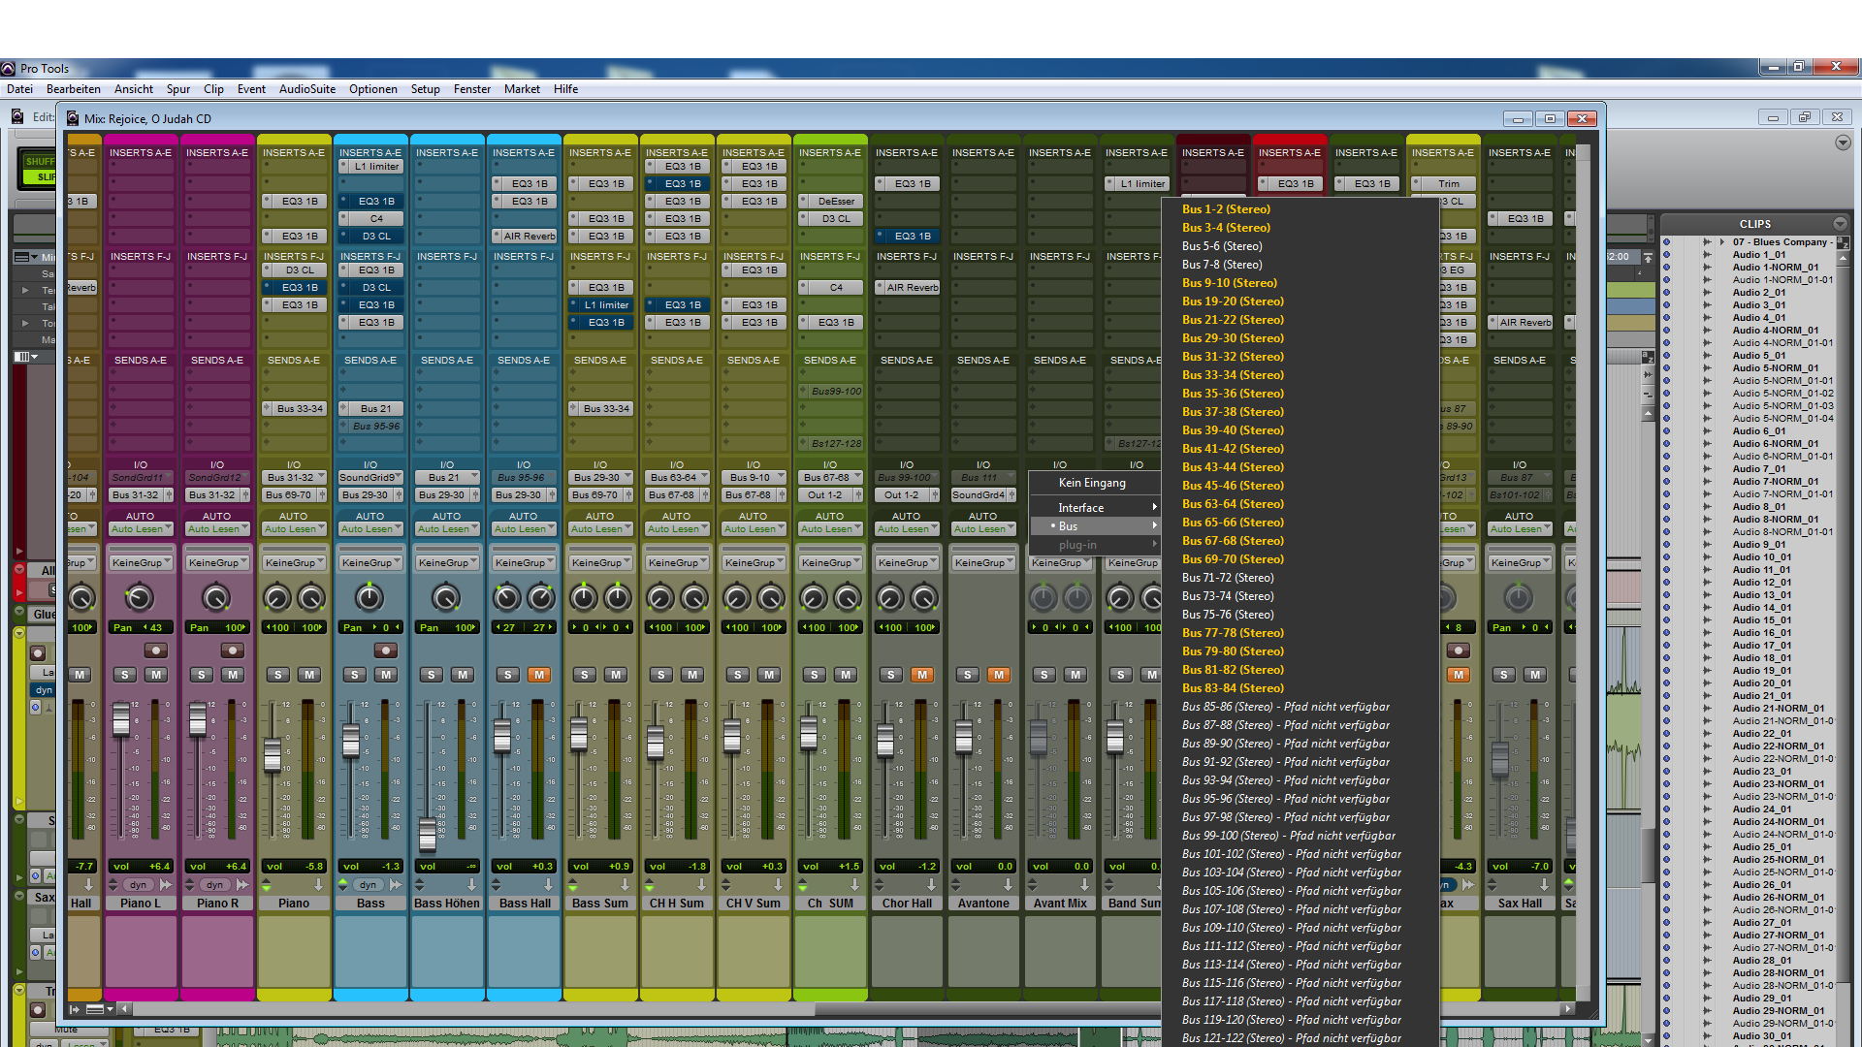Click the pan knob on Bass Höhen

pos(446,598)
